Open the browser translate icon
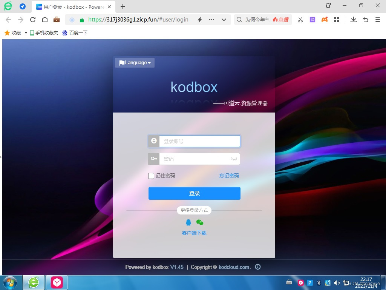386x290 pixels. (x=312, y=19)
